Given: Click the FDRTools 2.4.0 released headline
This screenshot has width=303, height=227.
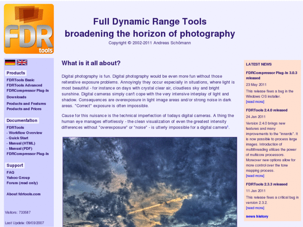Looking at the screenshot, I should pos(267,110).
